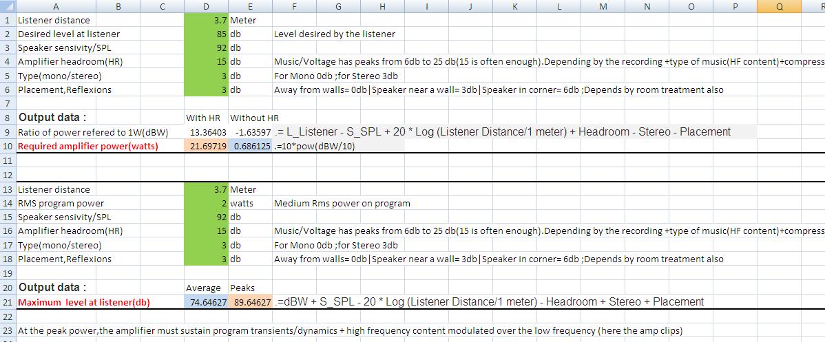Click 'Required amplifier power(watts)' label
825x342 pixels.
pos(88,147)
